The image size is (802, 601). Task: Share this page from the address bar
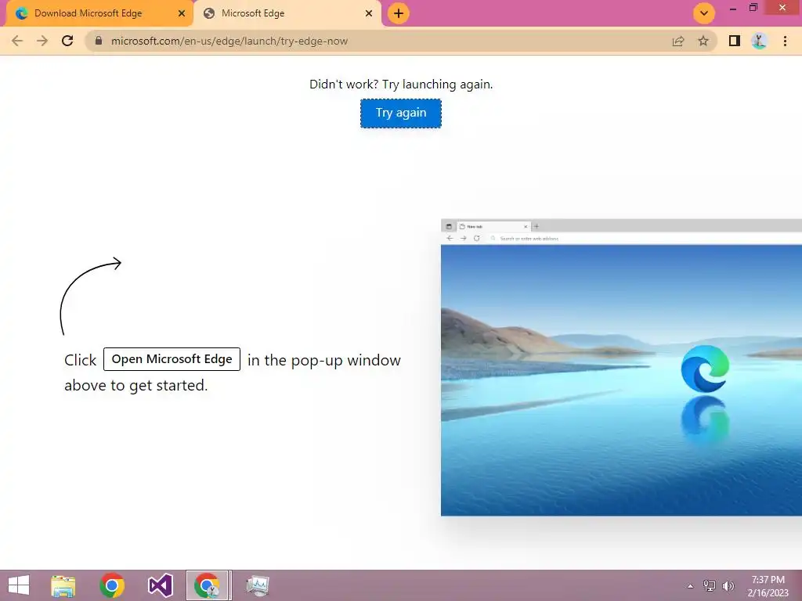tap(678, 41)
